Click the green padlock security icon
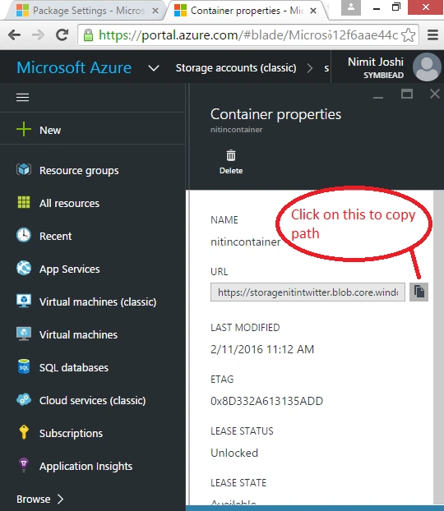Viewport: 444px width, 511px height. 88,35
